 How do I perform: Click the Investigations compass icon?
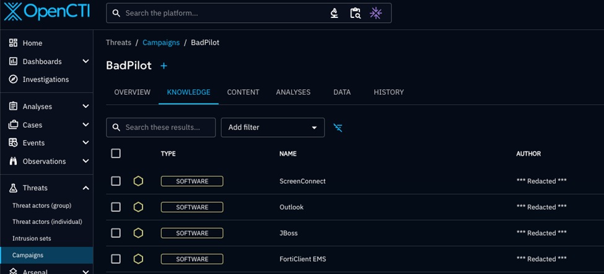tap(13, 79)
